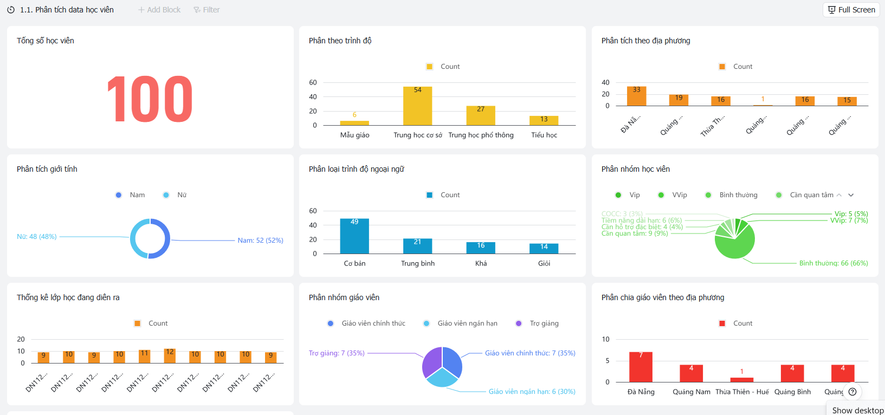Toggle Nữ legend in gender chart
Viewport: 885px width, 415px height.
[175, 195]
